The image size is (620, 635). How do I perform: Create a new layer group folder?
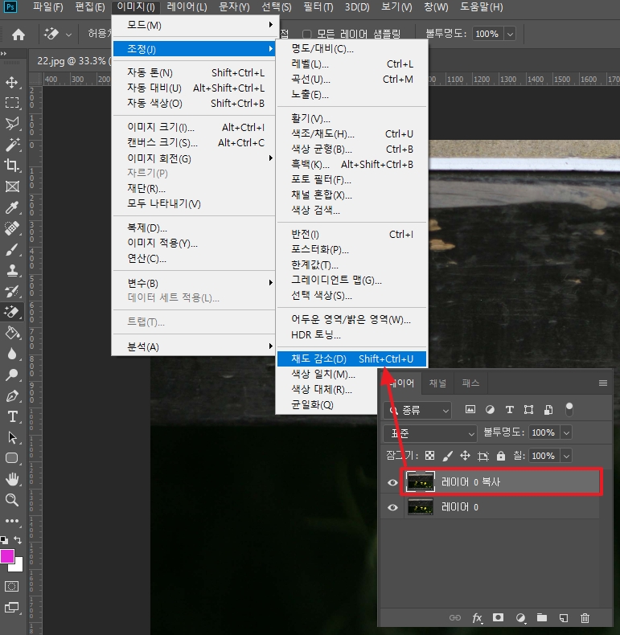click(542, 617)
